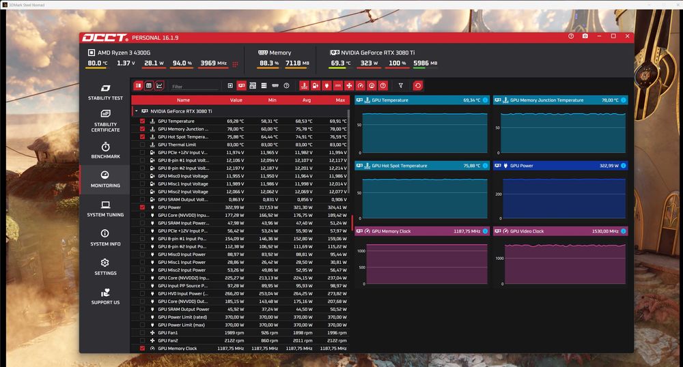This screenshot has height=367, width=683.
Task: Collapse NVIDIA GeForce RTX 3080 Ti group
Action: [137, 111]
